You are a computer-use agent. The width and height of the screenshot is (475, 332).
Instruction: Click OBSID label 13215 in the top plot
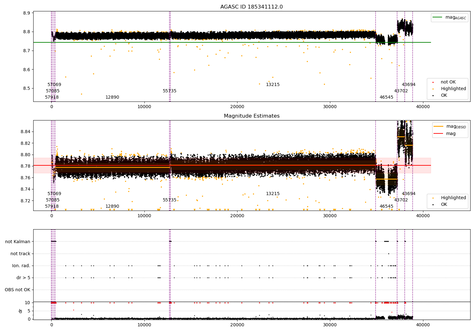click(273, 85)
